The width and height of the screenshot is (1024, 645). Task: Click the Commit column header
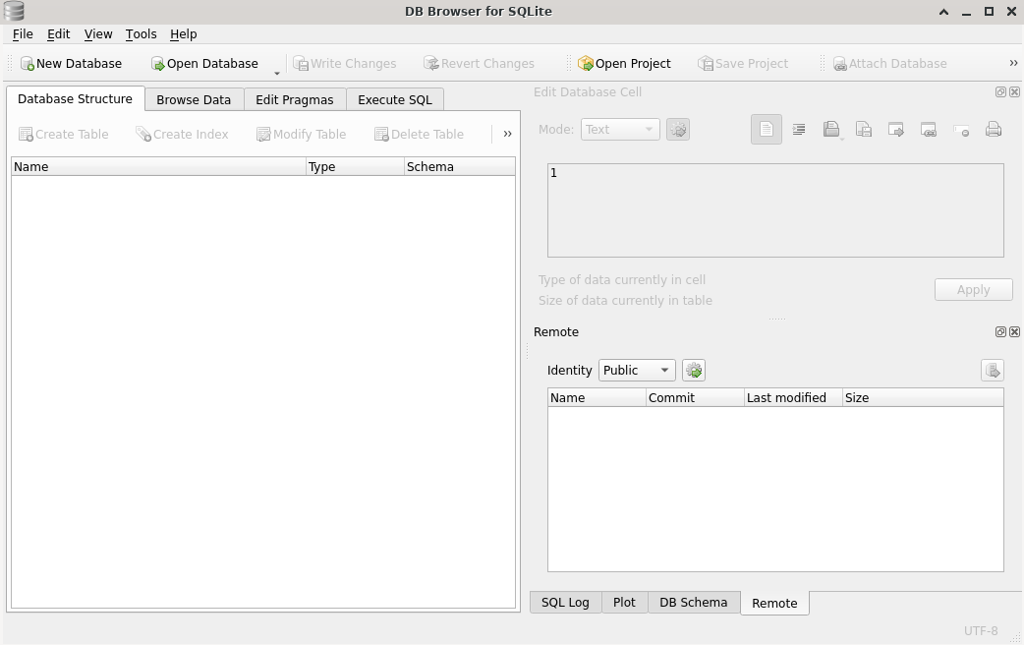point(696,398)
